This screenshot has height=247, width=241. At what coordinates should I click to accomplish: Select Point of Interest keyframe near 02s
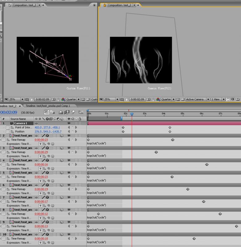click(x=123, y=128)
